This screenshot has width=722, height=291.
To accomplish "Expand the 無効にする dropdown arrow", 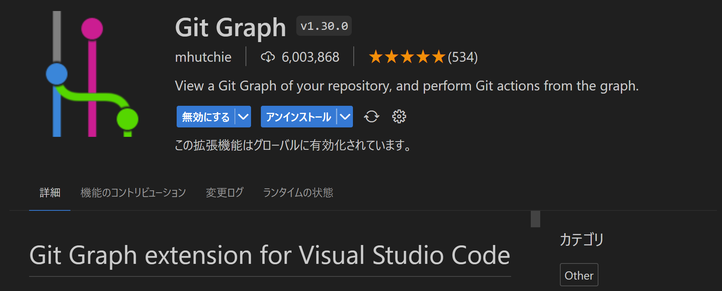I will tap(244, 117).
